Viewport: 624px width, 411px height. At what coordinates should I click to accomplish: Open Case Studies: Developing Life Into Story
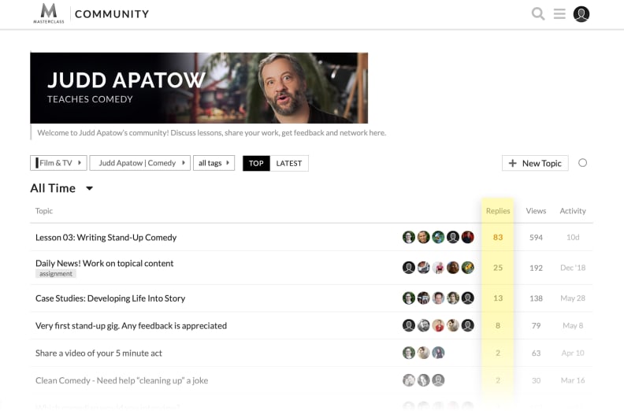click(110, 298)
